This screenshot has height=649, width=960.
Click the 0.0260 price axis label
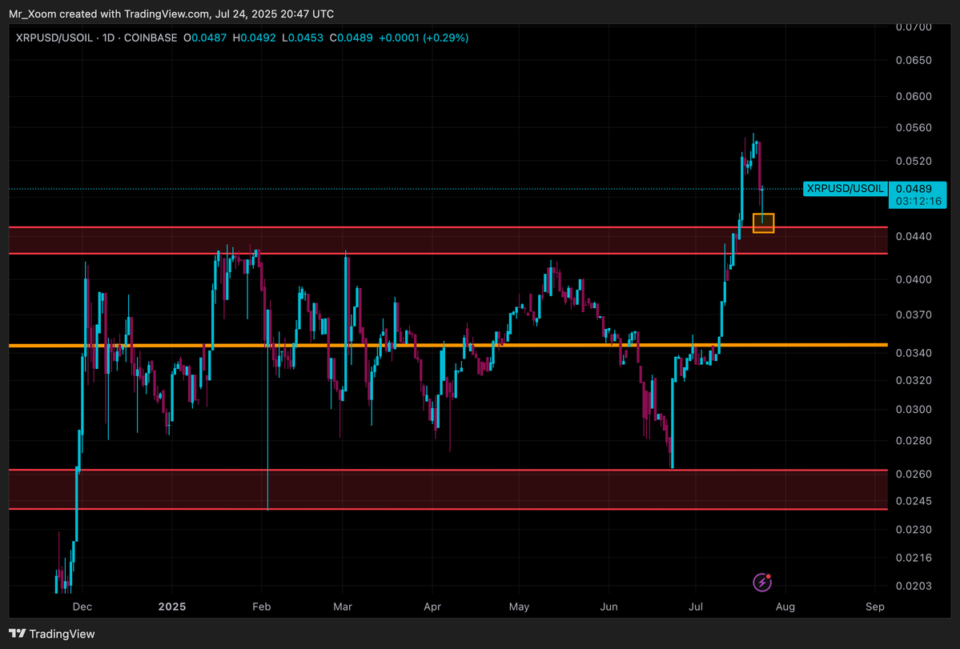coord(914,474)
